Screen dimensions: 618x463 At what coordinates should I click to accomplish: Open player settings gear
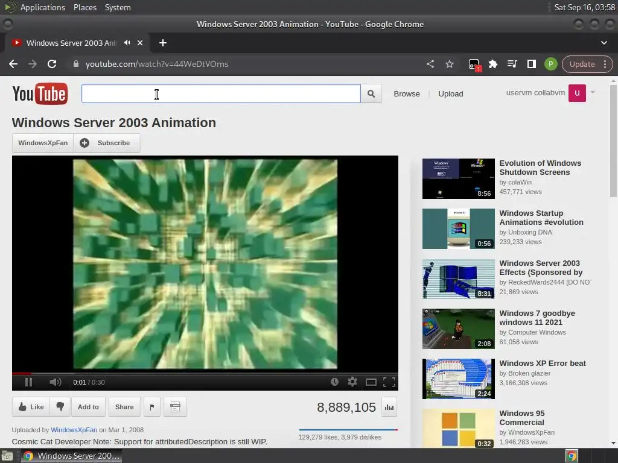coord(352,382)
